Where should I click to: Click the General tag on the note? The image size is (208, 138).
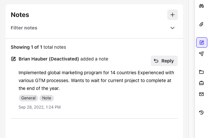click(28, 98)
